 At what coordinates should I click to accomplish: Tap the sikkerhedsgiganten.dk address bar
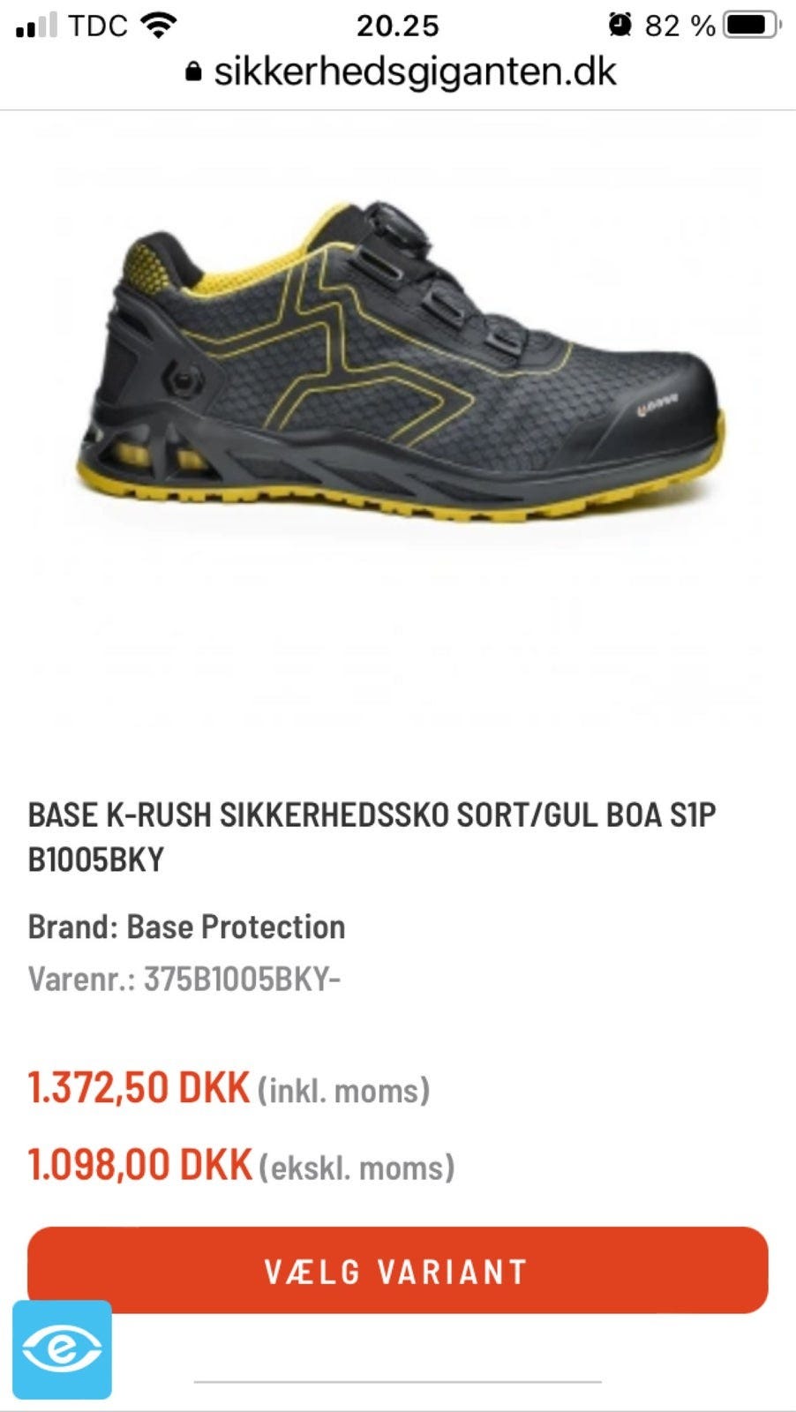point(401,71)
